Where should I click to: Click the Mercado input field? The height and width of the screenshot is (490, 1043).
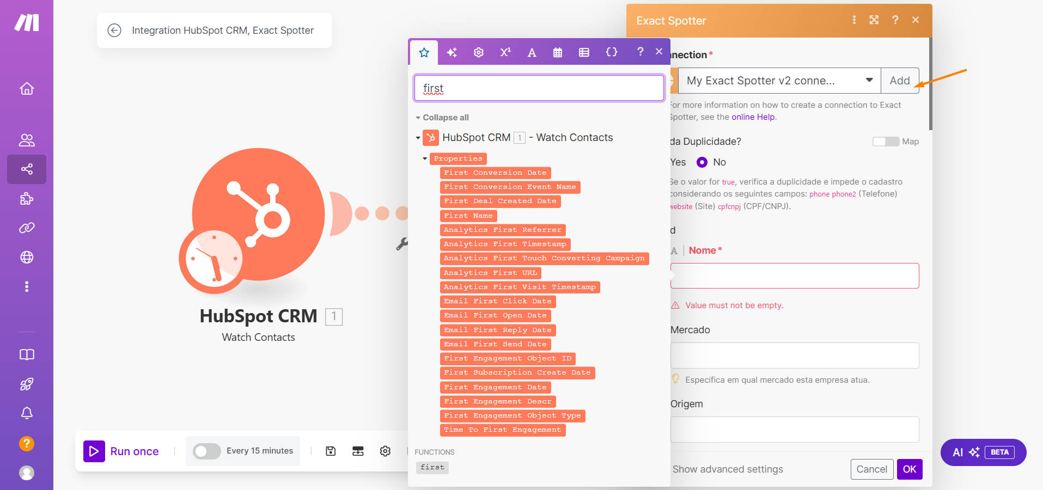pos(795,356)
